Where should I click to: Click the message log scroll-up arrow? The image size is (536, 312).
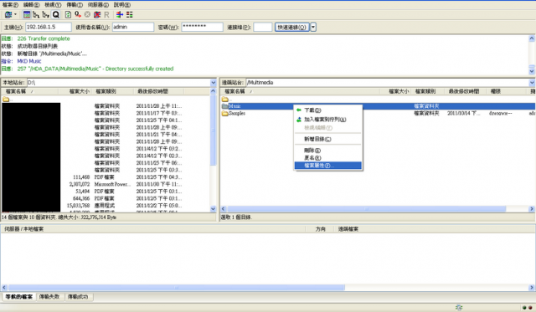(532, 38)
